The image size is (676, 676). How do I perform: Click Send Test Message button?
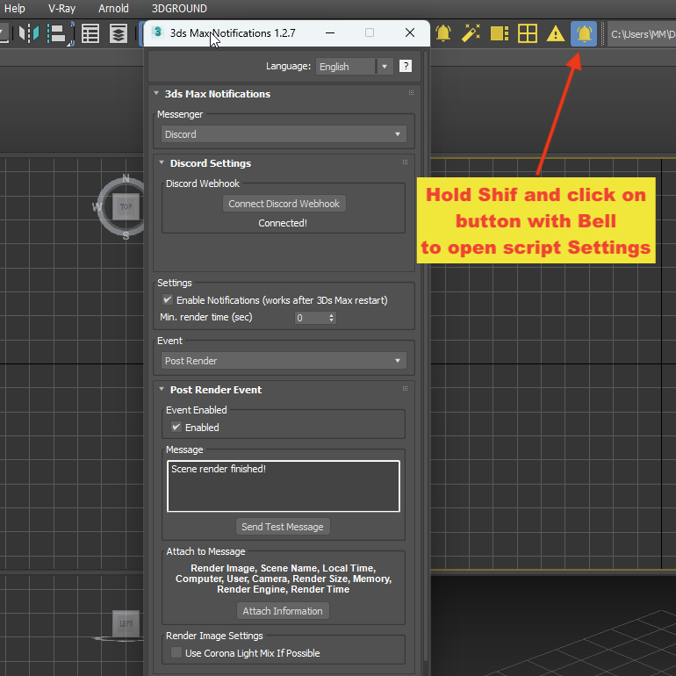[x=283, y=527]
